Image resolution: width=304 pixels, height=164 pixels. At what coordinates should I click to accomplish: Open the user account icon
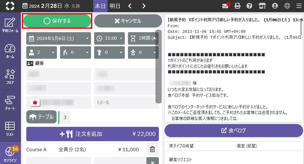(275, 6)
